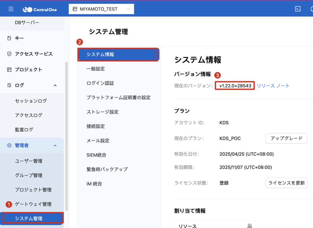Viewport: 313px width, 228px height.
Task: Click the プロジェクト sidebar icon
Action: [x=9, y=70]
